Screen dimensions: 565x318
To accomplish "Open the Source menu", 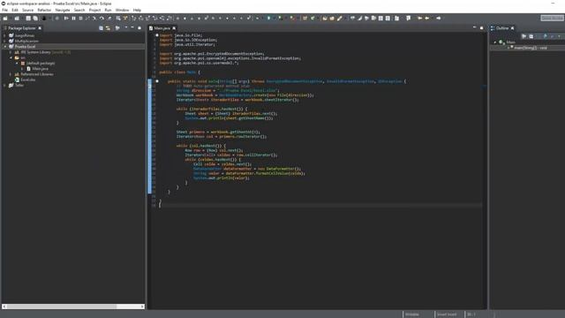I will point(27,10).
